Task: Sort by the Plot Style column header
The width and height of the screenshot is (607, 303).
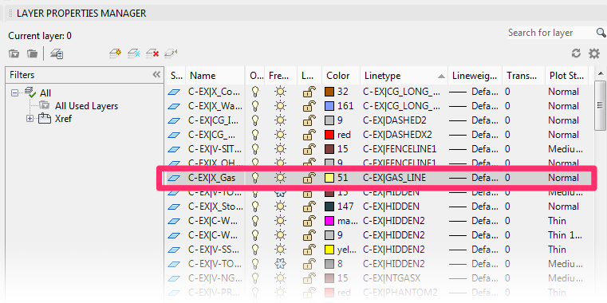Action: [567, 76]
